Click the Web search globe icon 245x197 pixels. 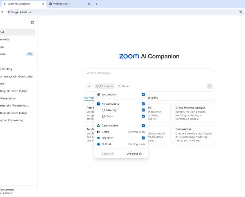pos(98,94)
